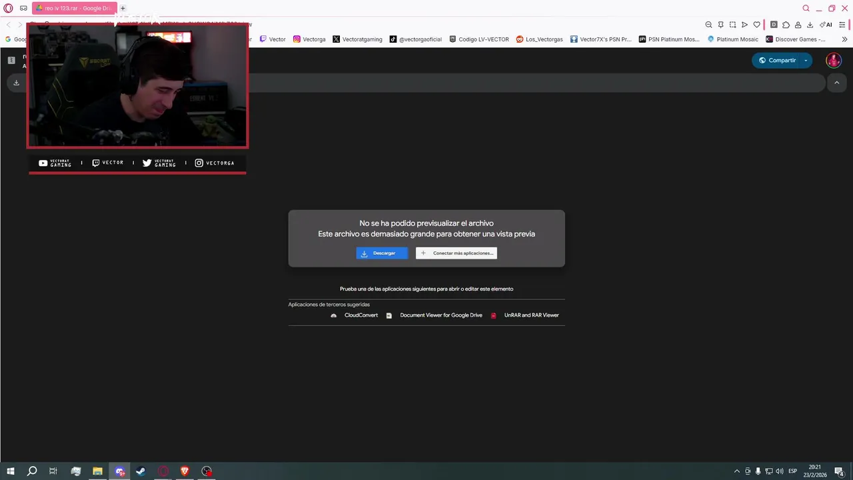Click the Instagram VECTORGA overlay label
Screen dimensions: 853x480
pos(215,163)
